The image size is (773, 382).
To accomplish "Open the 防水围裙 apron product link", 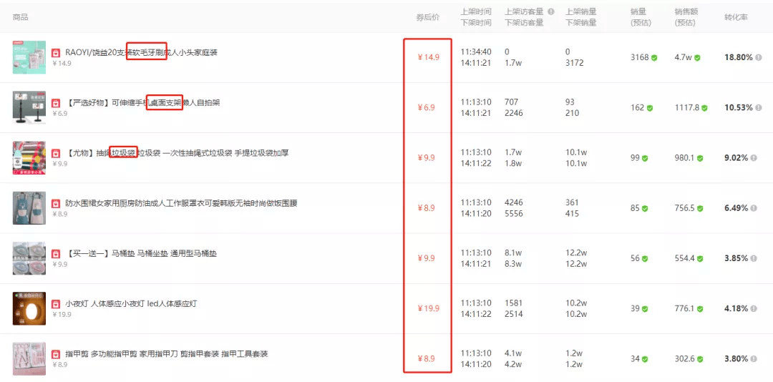I will pos(180,203).
